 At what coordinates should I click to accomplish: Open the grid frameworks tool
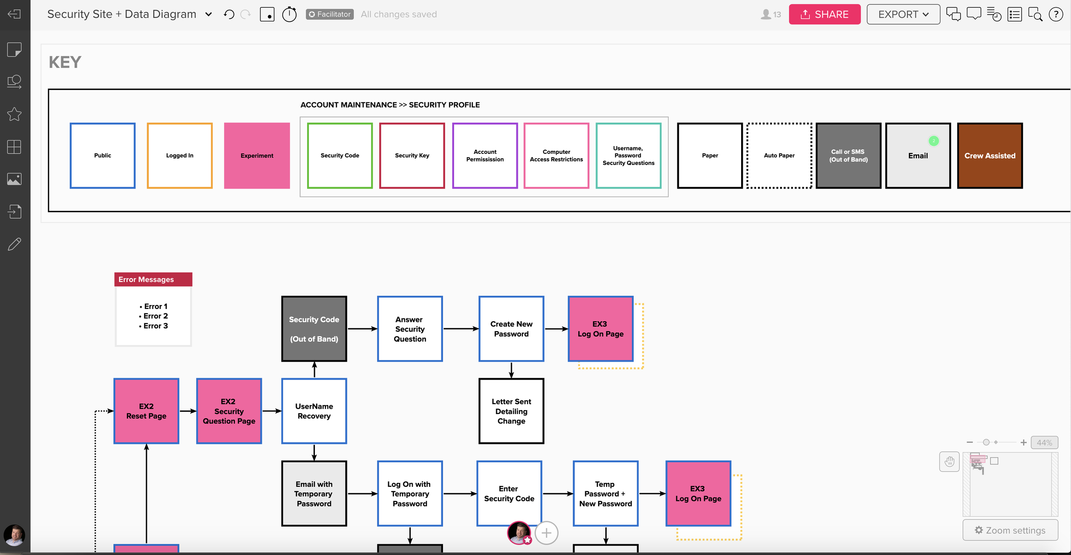point(14,147)
